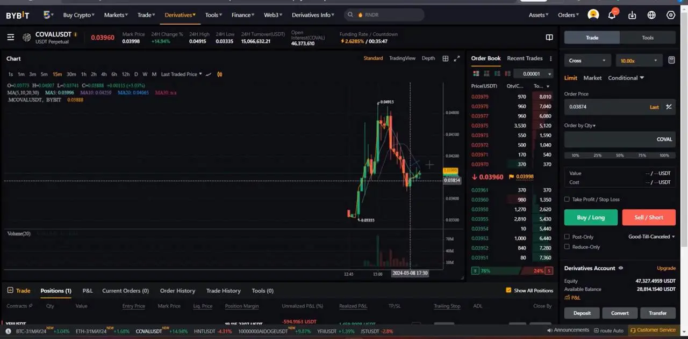
Task: Enable Take Profit / Stop Loss checkbox
Action: coord(567,199)
